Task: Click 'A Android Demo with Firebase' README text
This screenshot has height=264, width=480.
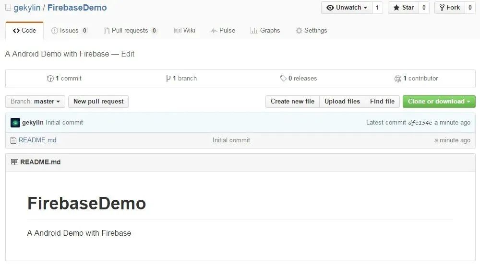Action: pyautogui.click(x=79, y=233)
